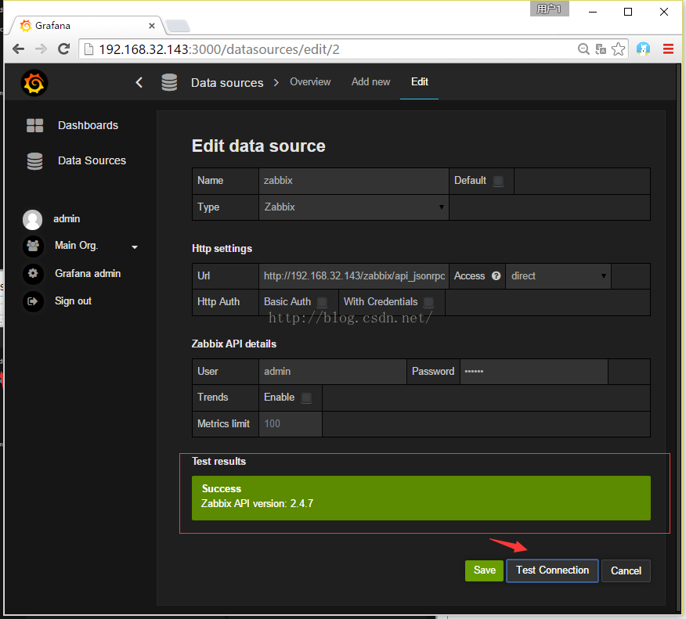Viewport: 686px width, 619px height.
Task: Open the Access dropdown showing direct
Action: tap(558, 275)
